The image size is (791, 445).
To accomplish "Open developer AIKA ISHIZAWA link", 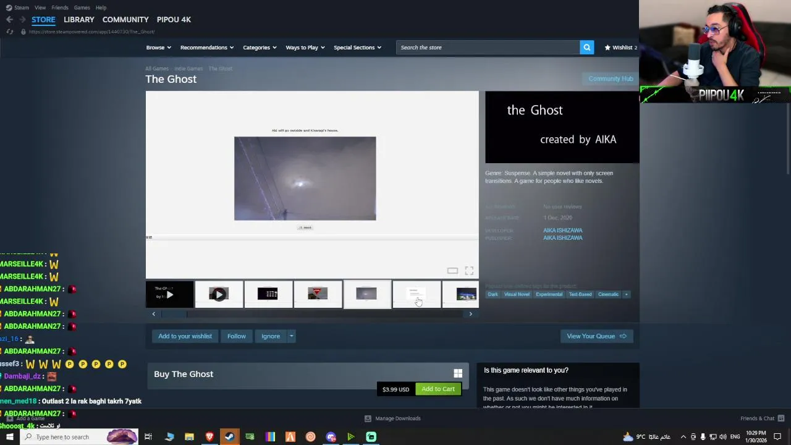I will 562,231.
